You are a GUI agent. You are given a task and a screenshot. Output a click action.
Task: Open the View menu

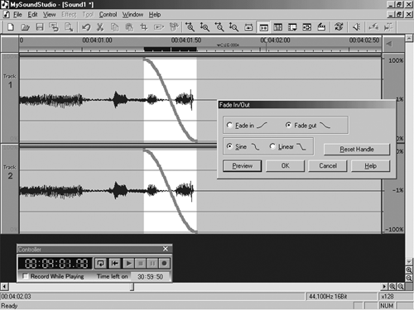pyautogui.click(x=49, y=14)
